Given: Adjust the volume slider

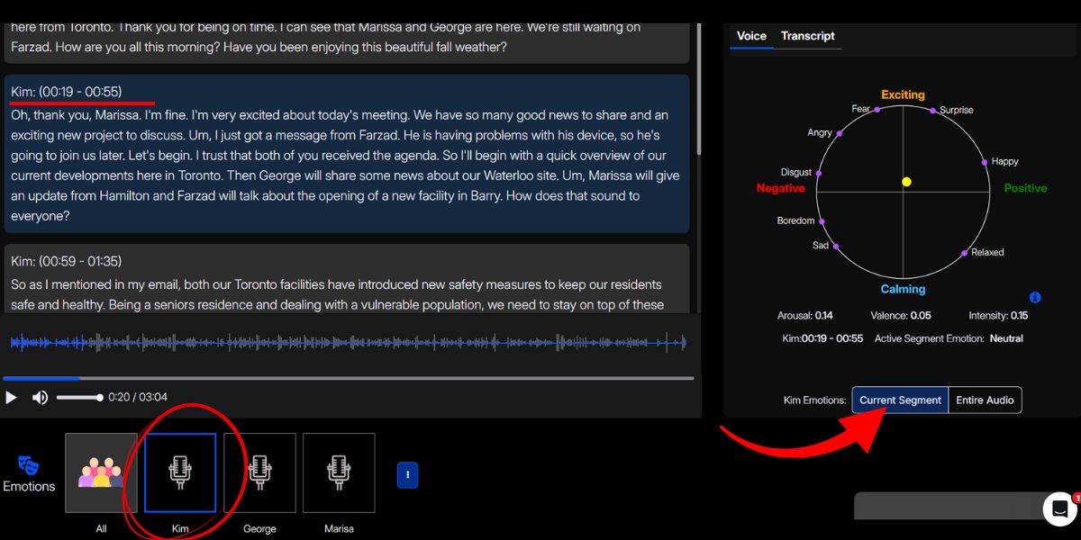Looking at the screenshot, I should pos(79,397).
